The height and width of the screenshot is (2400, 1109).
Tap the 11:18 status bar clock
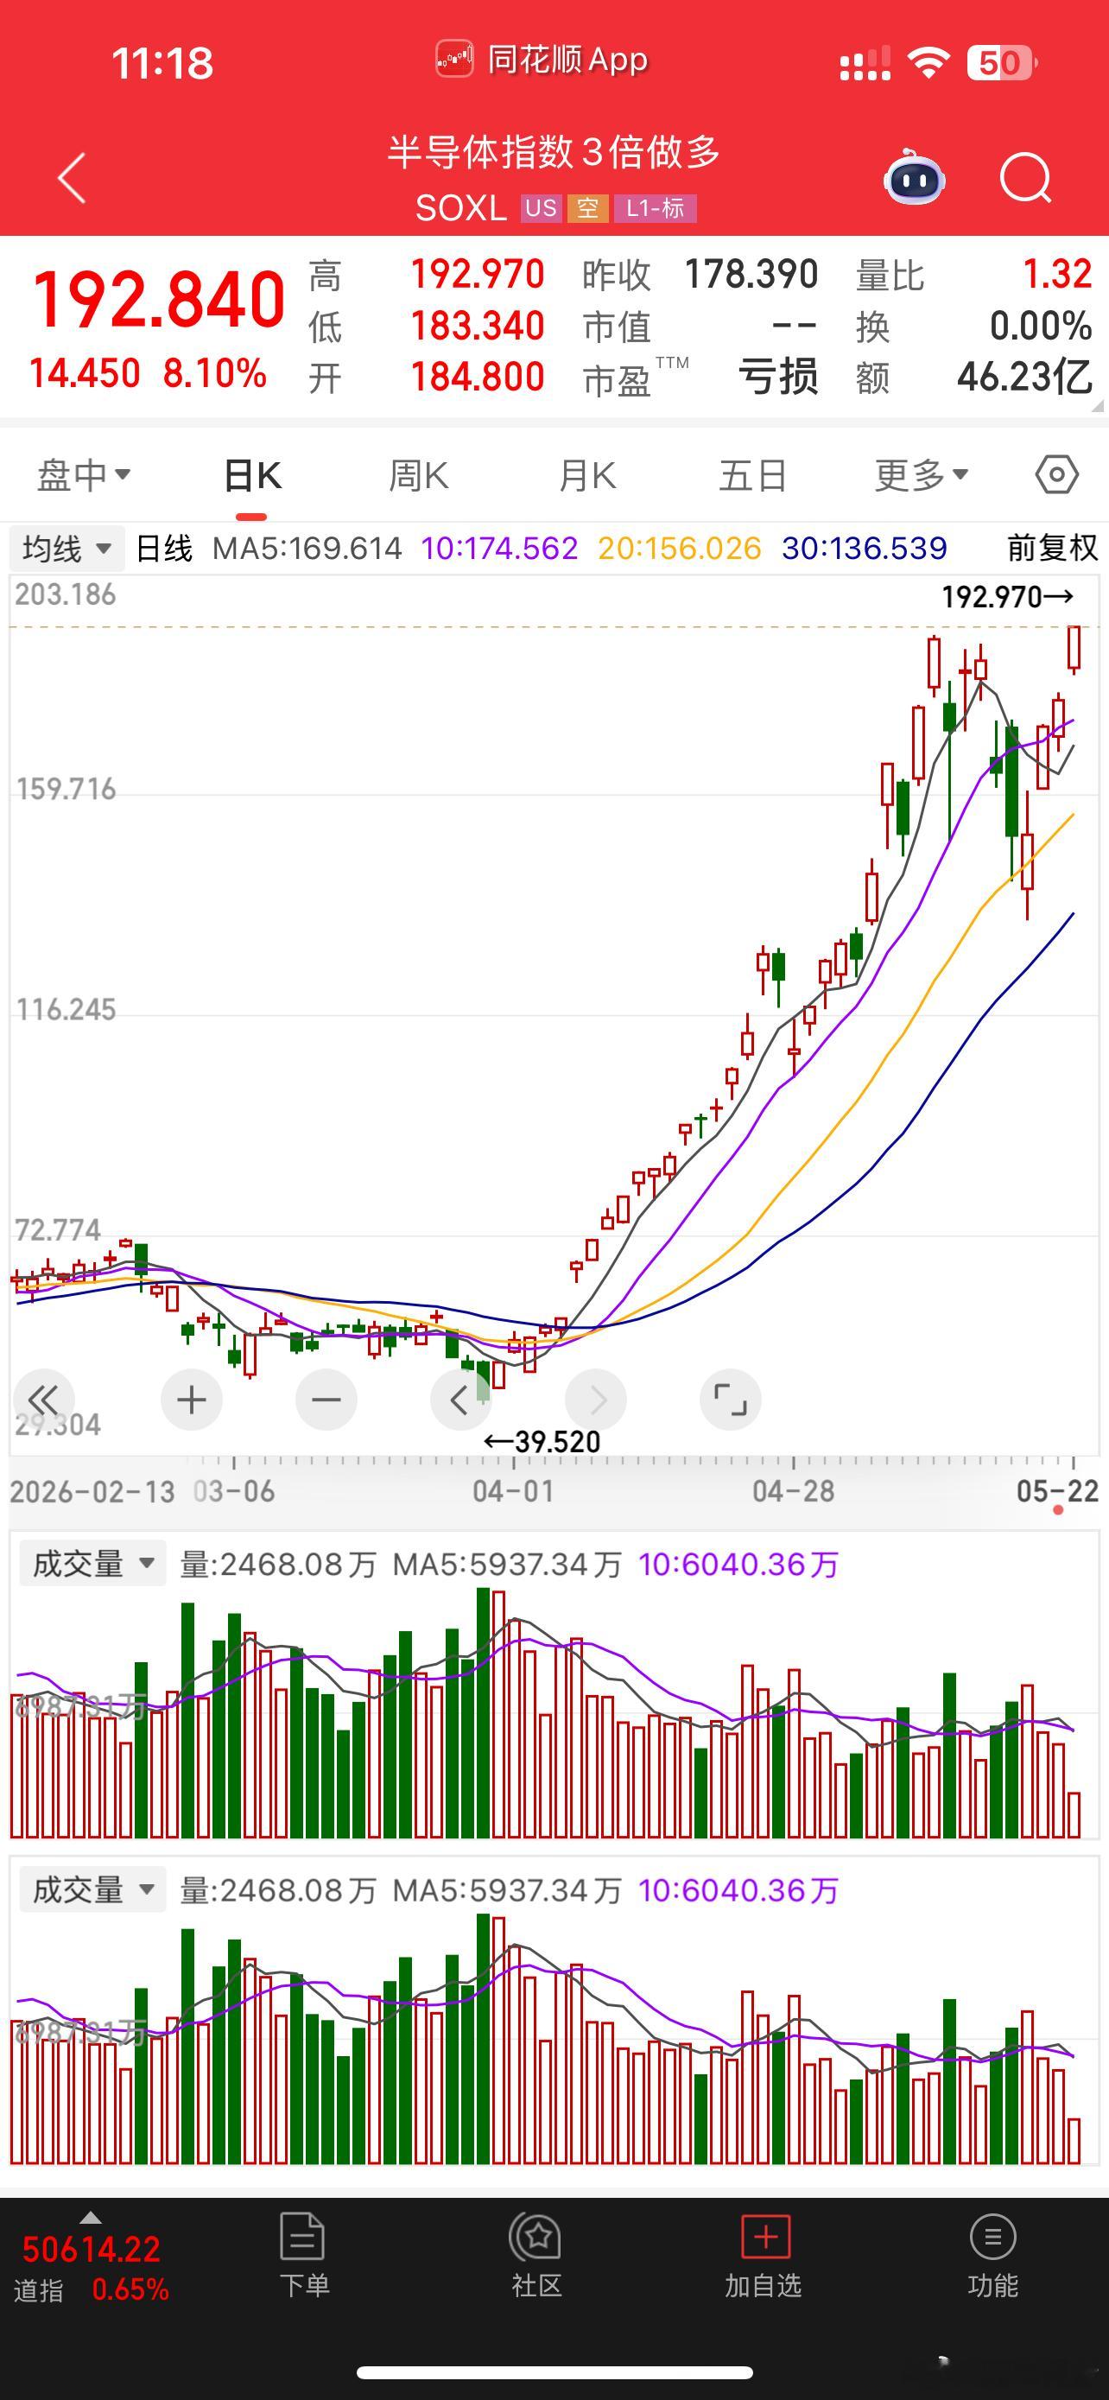click(x=163, y=63)
